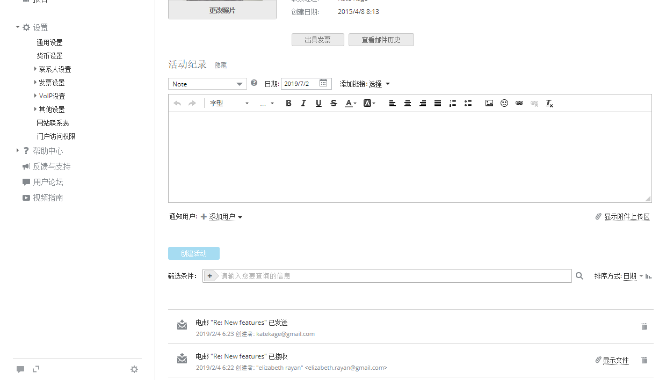Delete the sent 'Re: New features' email
The image size is (666, 380).
[x=644, y=326]
